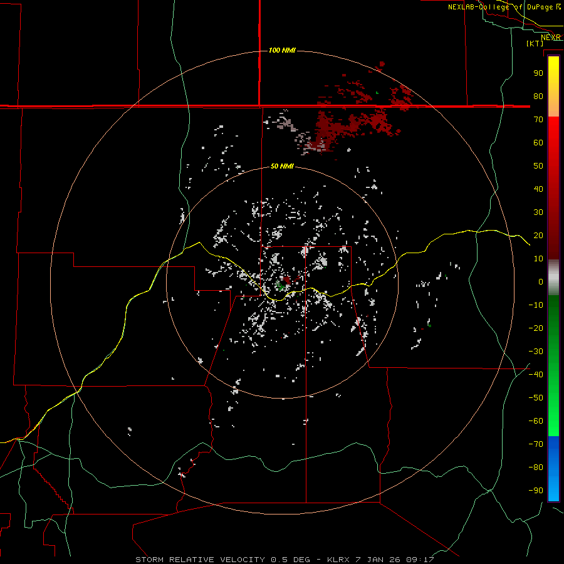Click the large dark red echo region north of radar
This screenshot has width=564, height=564.
(351, 128)
